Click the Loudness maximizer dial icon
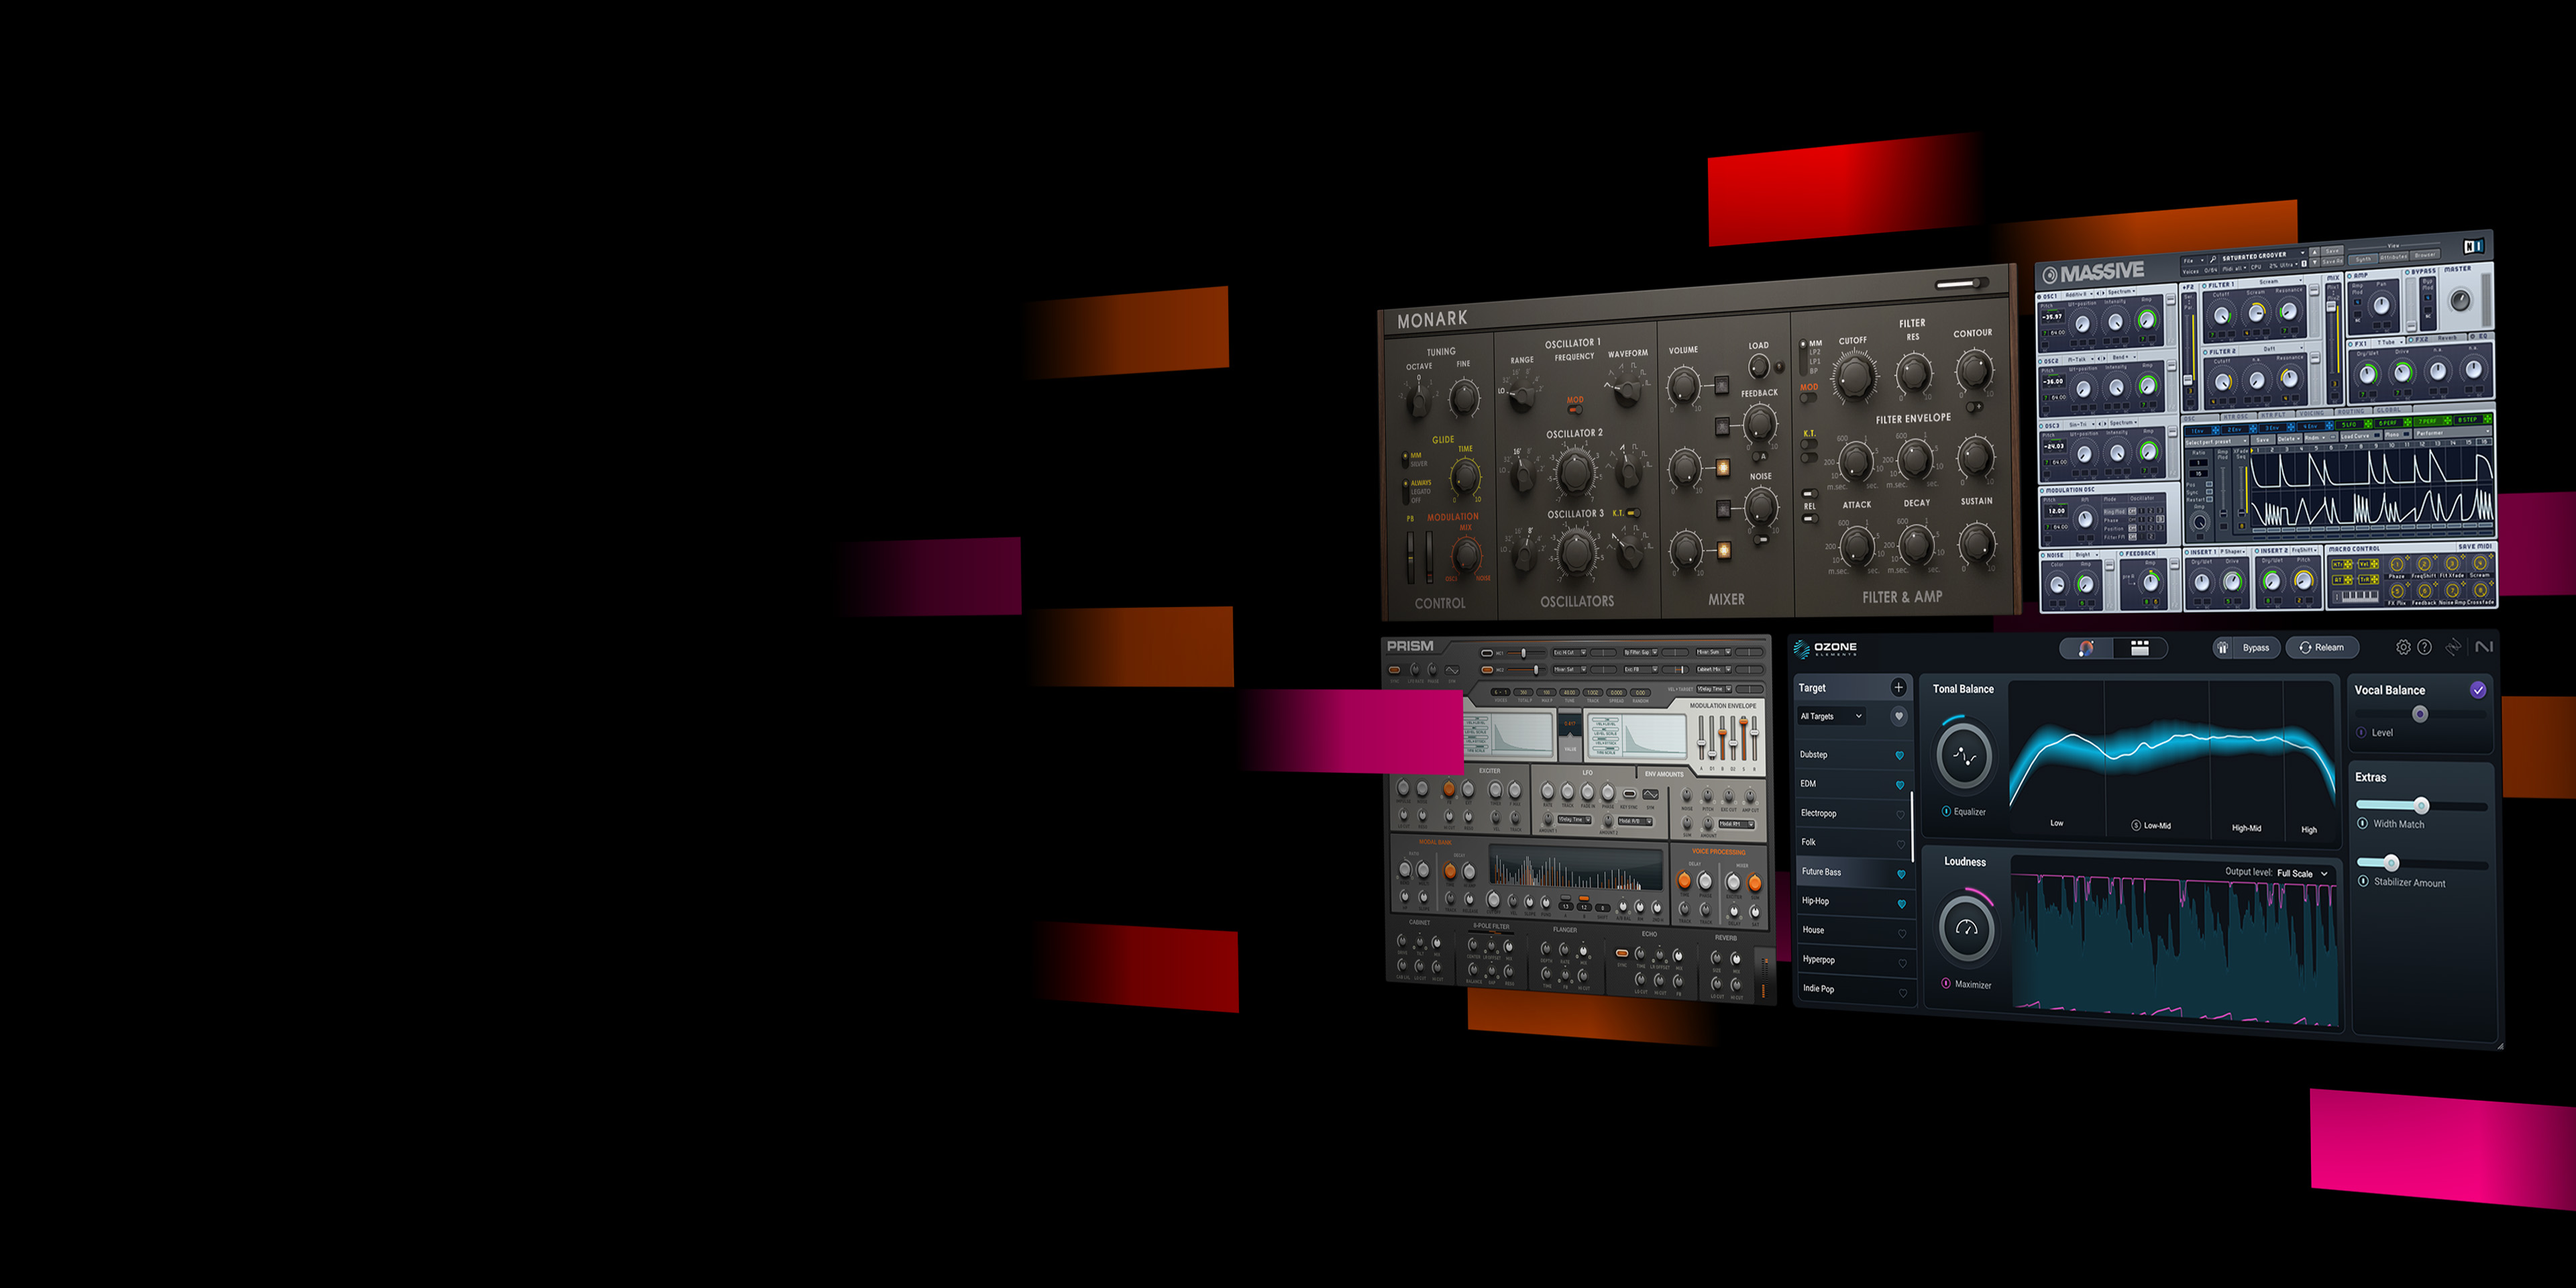This screenshot has width=2576, height=1288. click(1967, 928)
